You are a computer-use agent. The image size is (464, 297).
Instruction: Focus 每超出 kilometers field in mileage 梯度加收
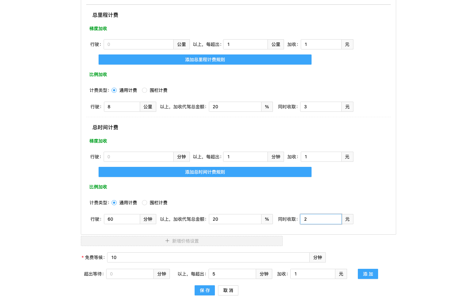point(246,44)
